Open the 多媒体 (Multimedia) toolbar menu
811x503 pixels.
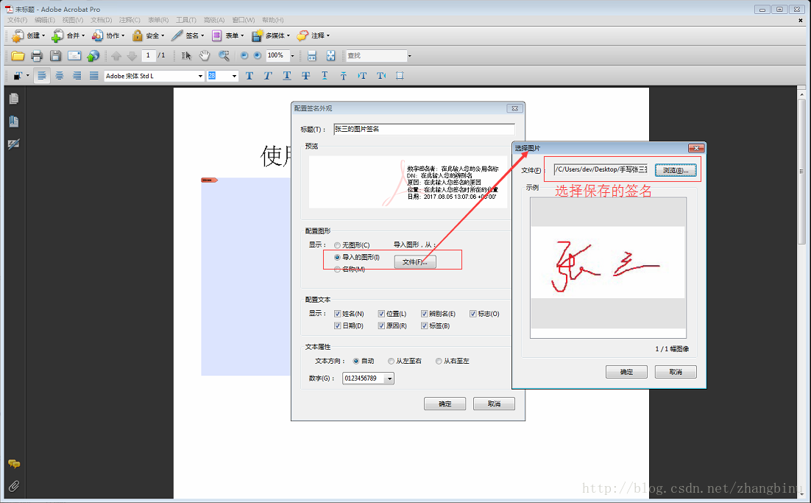click(271, 35)
